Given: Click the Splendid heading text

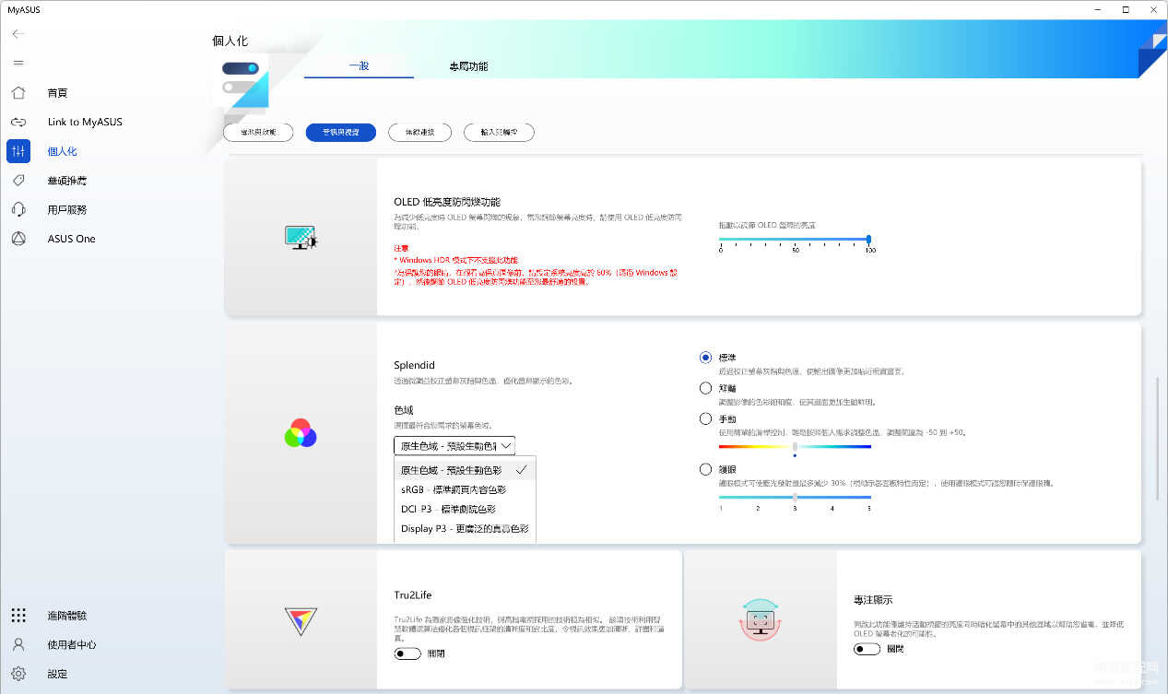Looking at the screenshot, I should 414,365.
